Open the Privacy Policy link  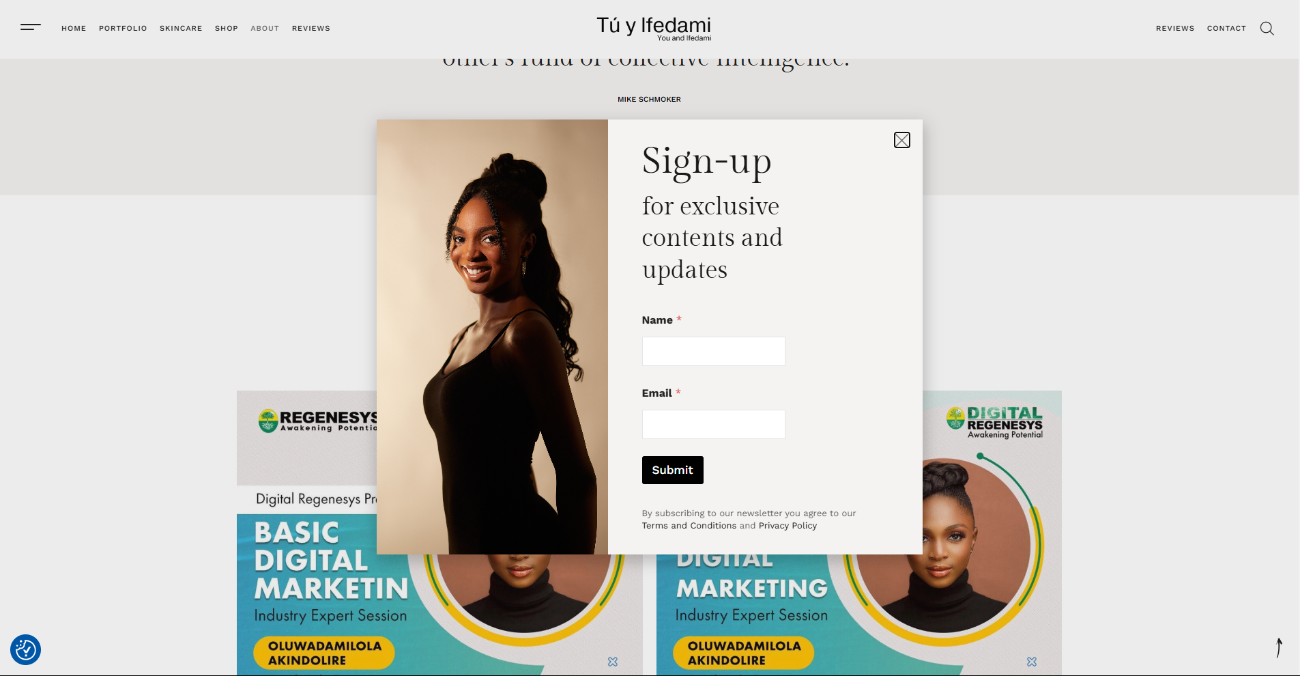coord(788,526)
